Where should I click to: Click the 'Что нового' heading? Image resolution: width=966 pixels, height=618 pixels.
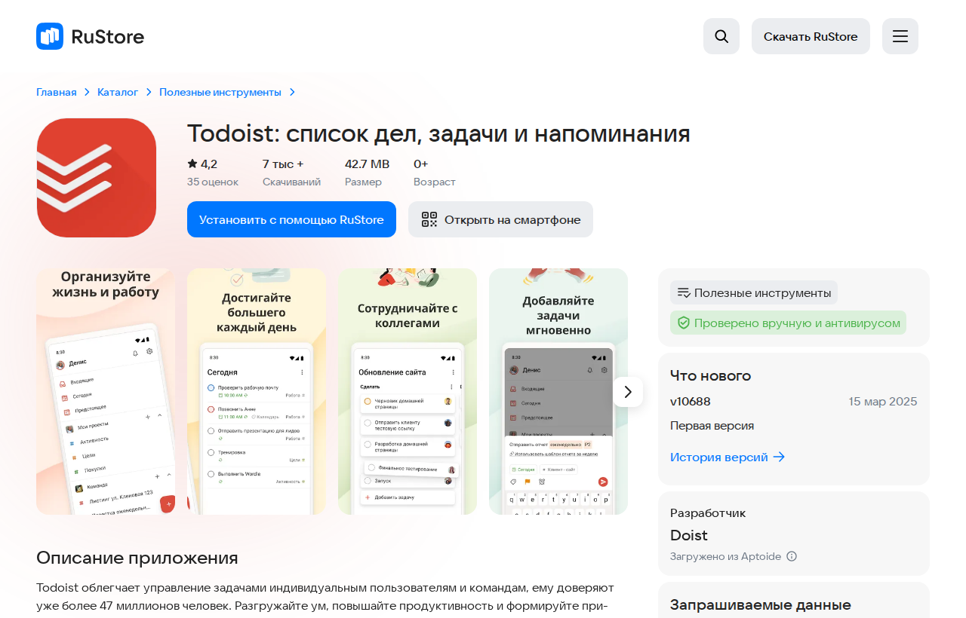[x=711, y=375]
